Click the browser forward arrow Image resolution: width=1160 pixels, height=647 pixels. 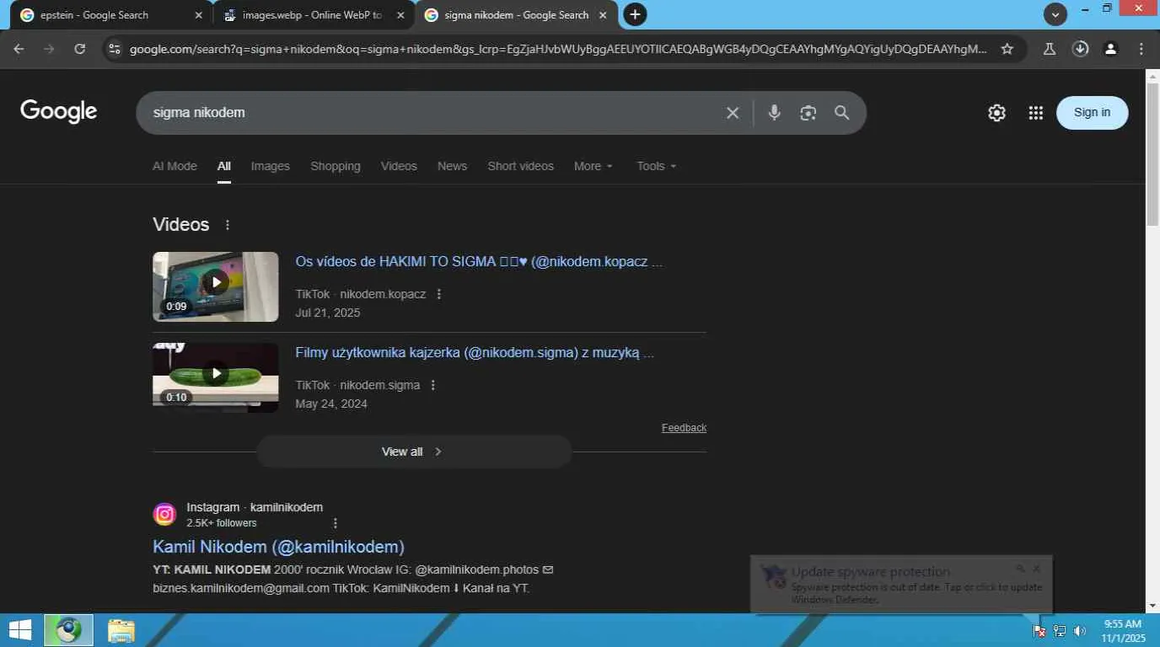49,49
